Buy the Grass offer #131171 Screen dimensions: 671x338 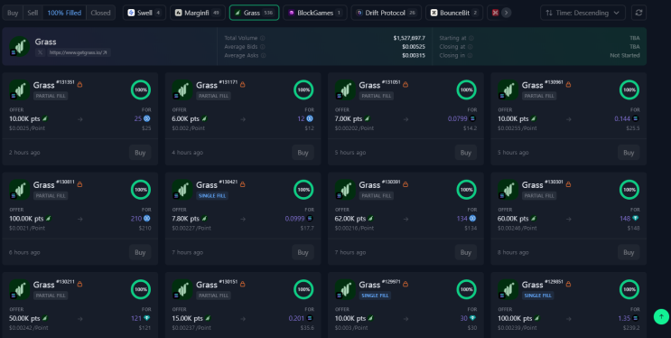click(x=303, y=153)
